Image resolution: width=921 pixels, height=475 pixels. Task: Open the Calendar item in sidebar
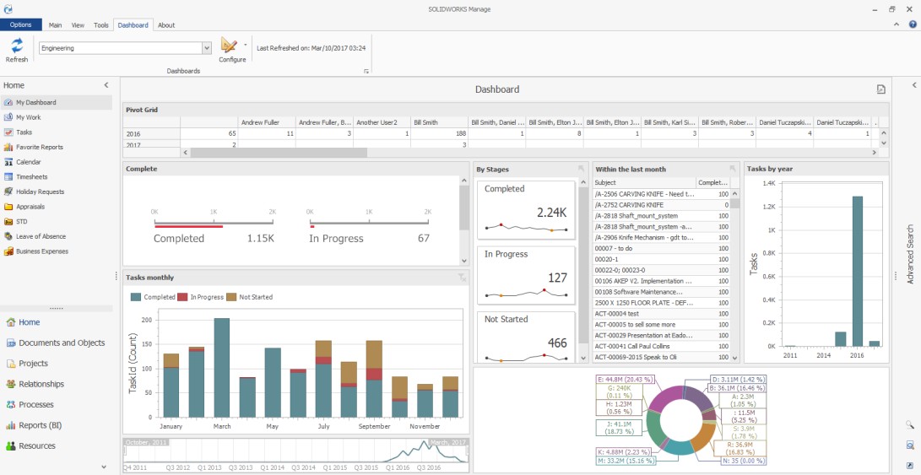28,162
